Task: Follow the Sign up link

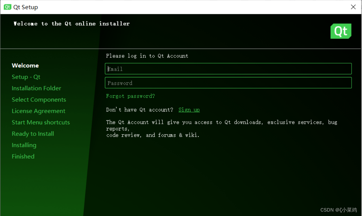Action: 189,110
